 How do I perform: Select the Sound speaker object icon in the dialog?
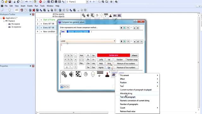click(71, 74)
